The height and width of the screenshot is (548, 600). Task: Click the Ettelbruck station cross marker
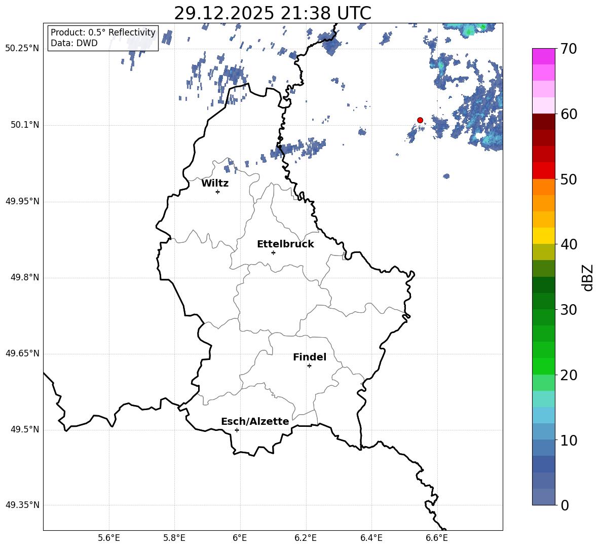point(273,252)
